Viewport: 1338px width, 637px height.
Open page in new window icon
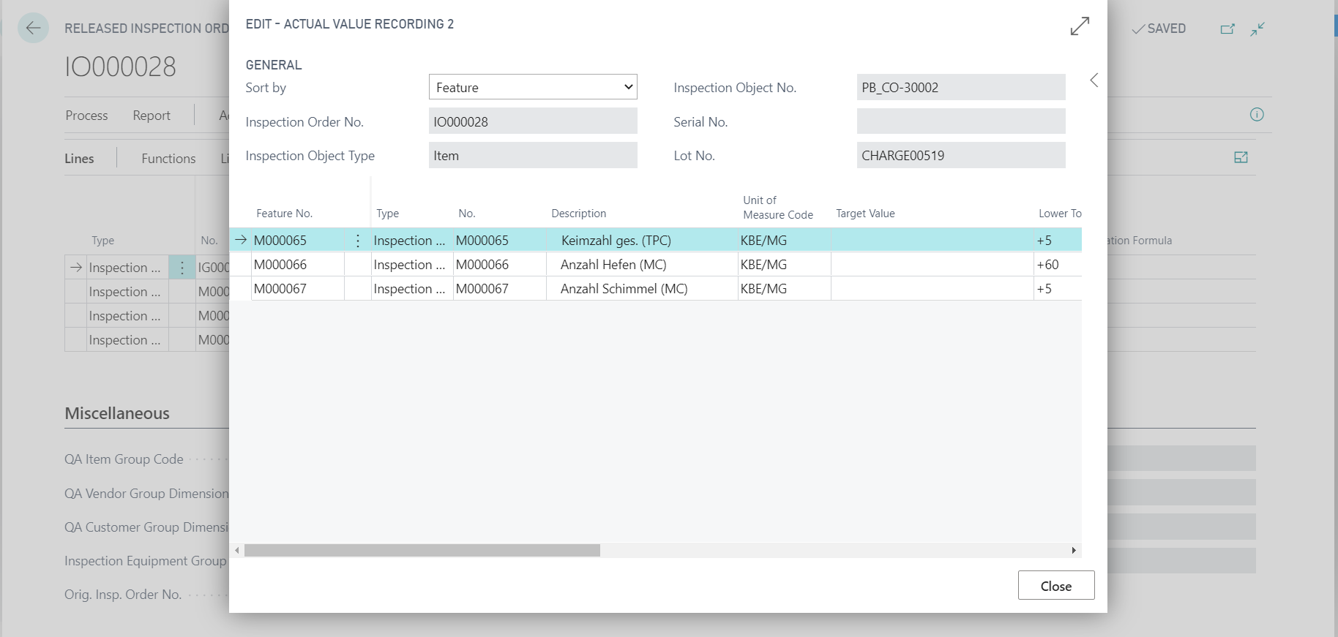pyautogui.click(x=1227, y=29)
